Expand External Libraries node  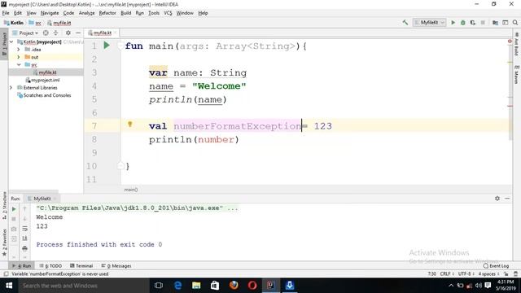point(11,88)
